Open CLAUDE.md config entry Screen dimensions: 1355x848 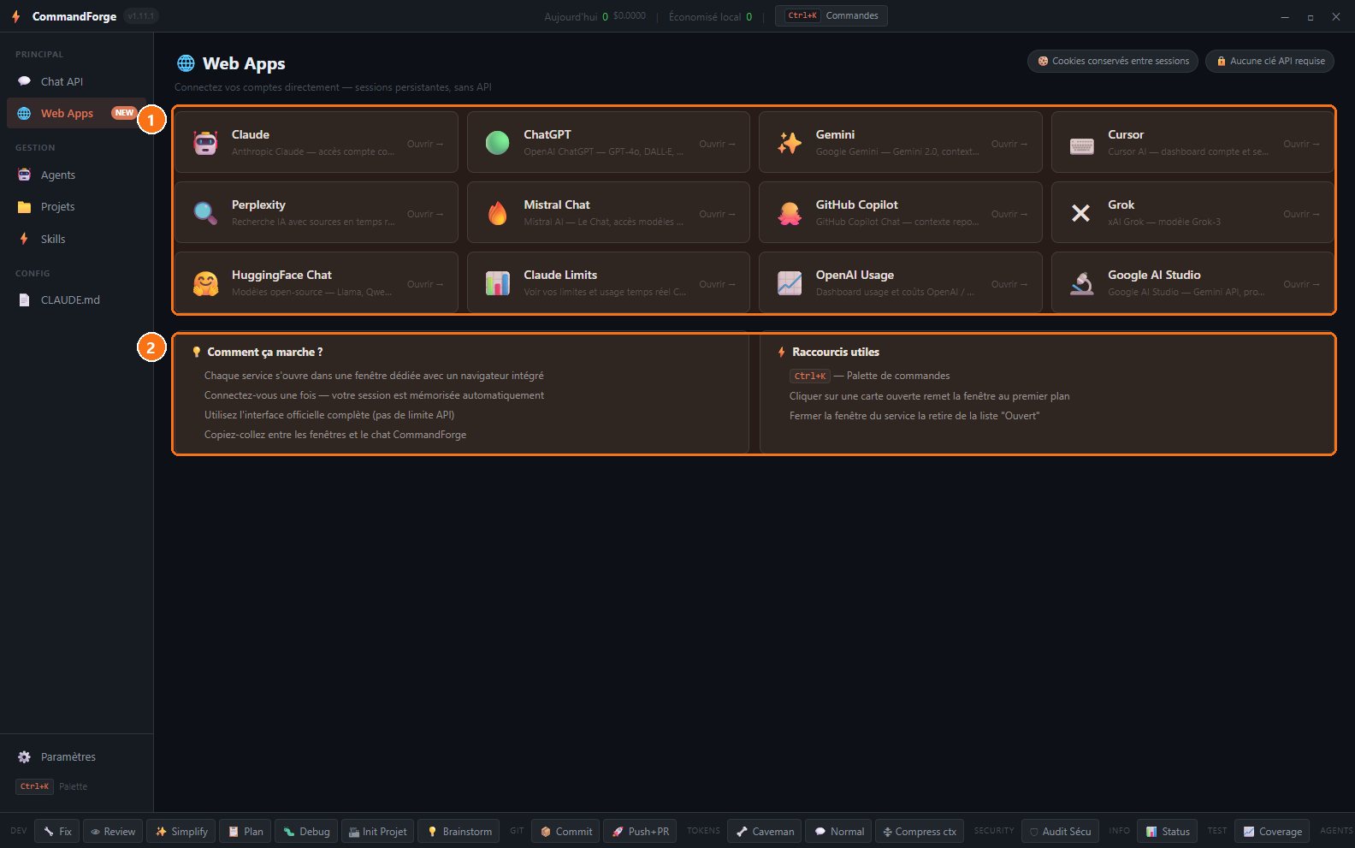point(77,300)
